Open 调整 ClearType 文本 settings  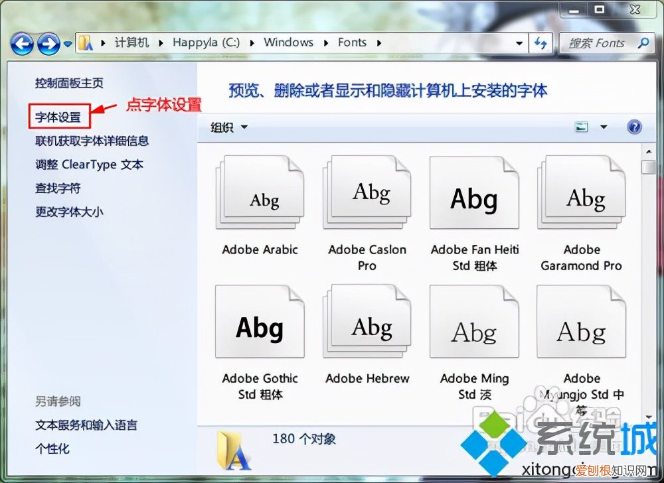tap(88, 165)
